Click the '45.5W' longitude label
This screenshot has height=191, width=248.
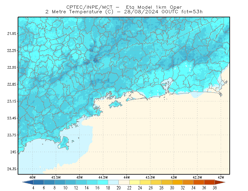tap(56, 177)
